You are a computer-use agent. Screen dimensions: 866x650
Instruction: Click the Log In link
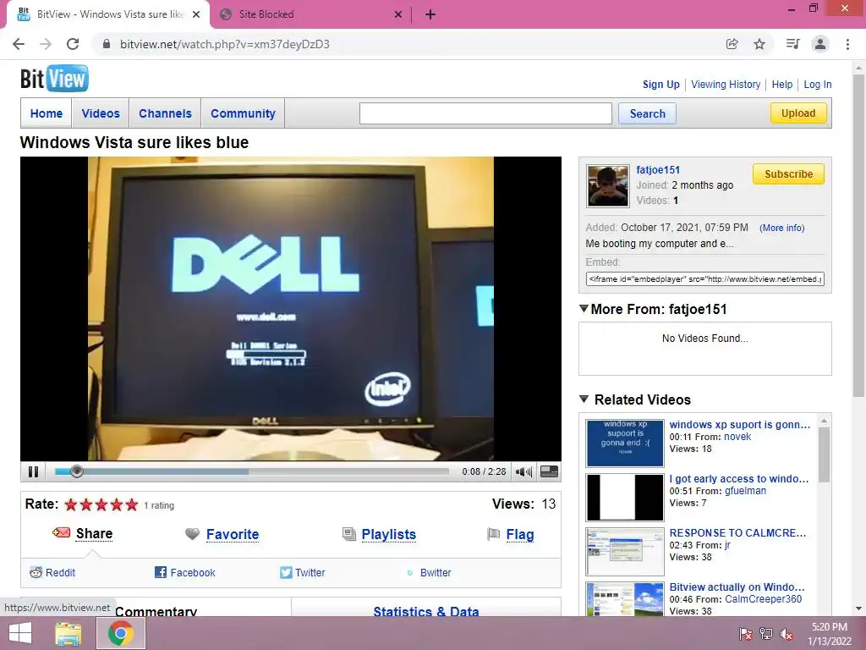pos(818,84)
